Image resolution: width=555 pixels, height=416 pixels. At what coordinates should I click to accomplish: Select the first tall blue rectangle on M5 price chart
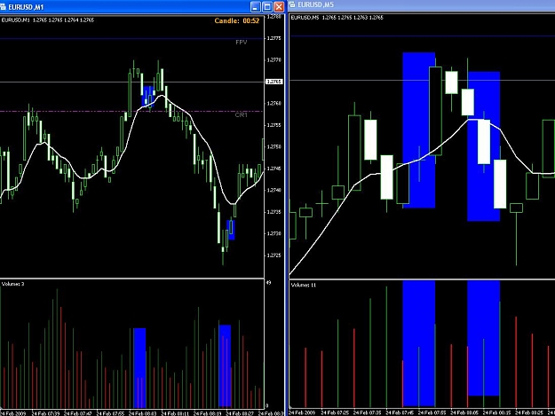pyautogui.click(x=419, y=130)
